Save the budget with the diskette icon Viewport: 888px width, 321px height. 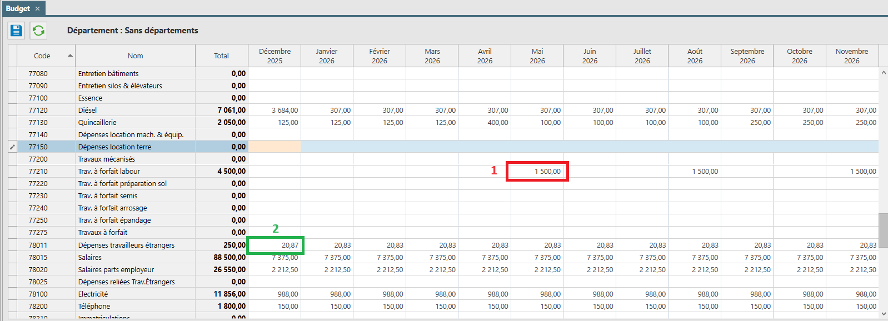point(16,31)
